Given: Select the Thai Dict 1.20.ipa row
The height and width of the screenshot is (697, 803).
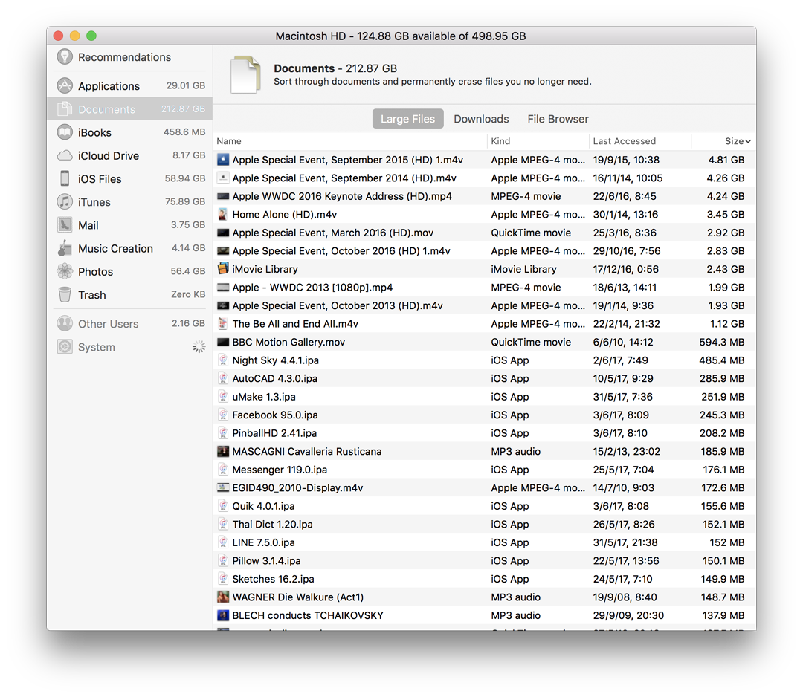Looking at the screenshot, I should [x=485, y=524].
